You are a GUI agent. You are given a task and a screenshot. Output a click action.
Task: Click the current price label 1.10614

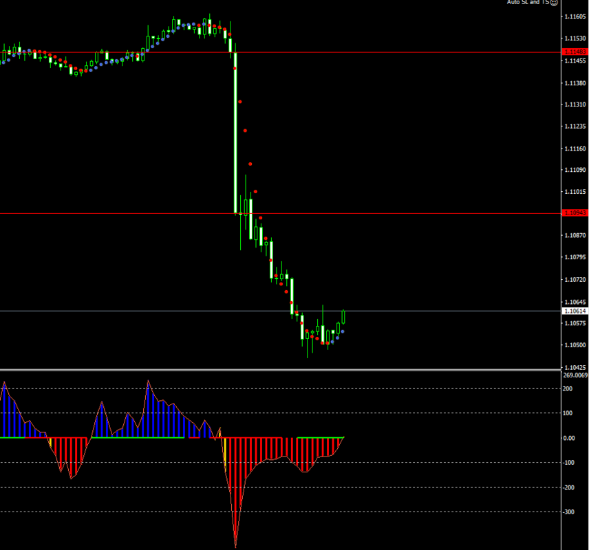click(x=575, y=311)
